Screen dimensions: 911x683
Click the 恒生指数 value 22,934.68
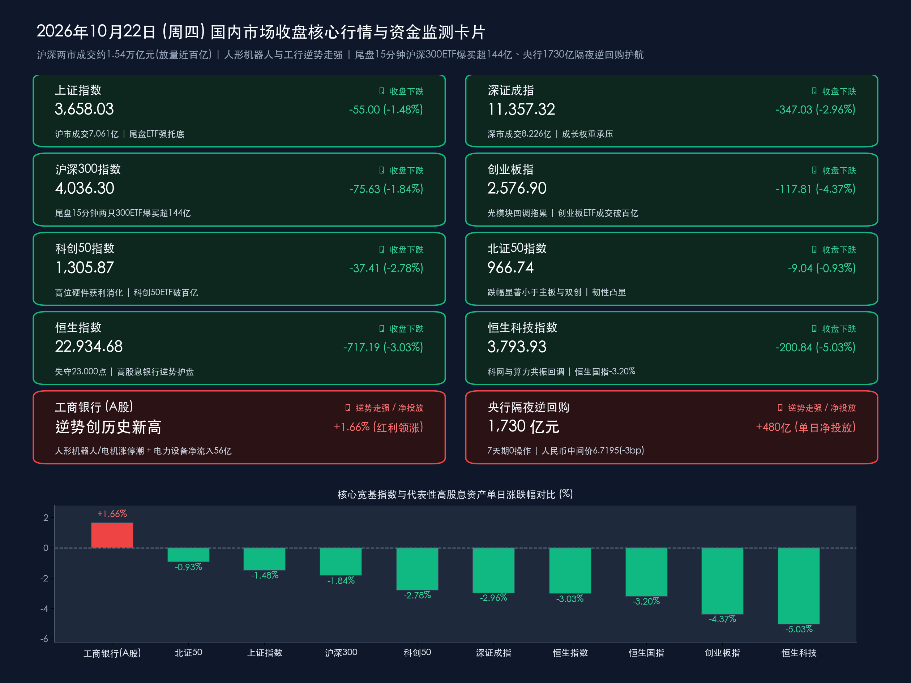point(89,347)
